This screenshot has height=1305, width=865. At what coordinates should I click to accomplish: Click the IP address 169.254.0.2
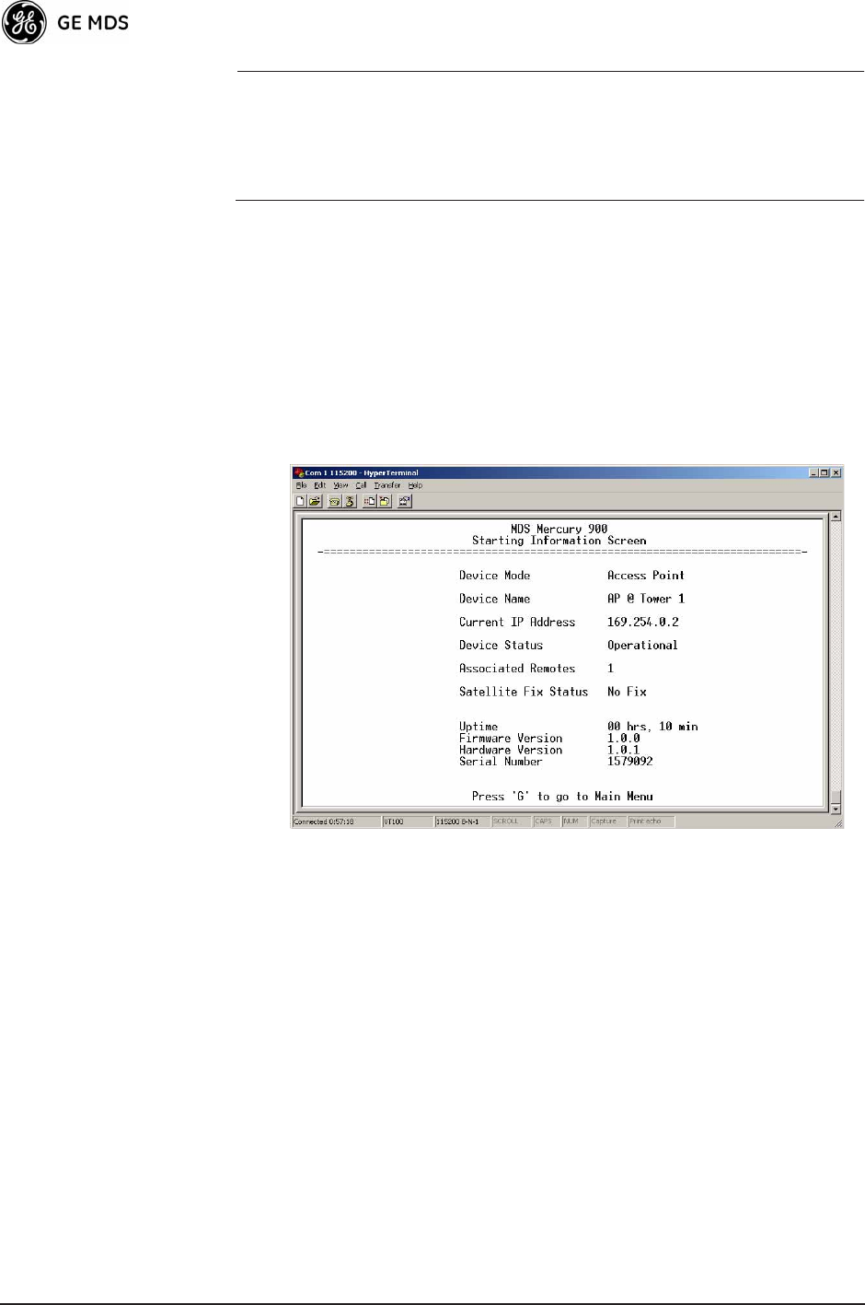click(x=643, y=623)
